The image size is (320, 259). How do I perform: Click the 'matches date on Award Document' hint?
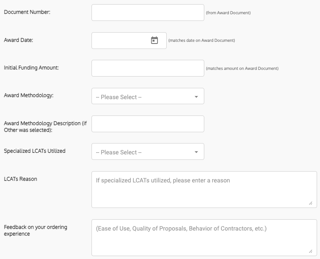pyautogui.click(x=202, y=41)
